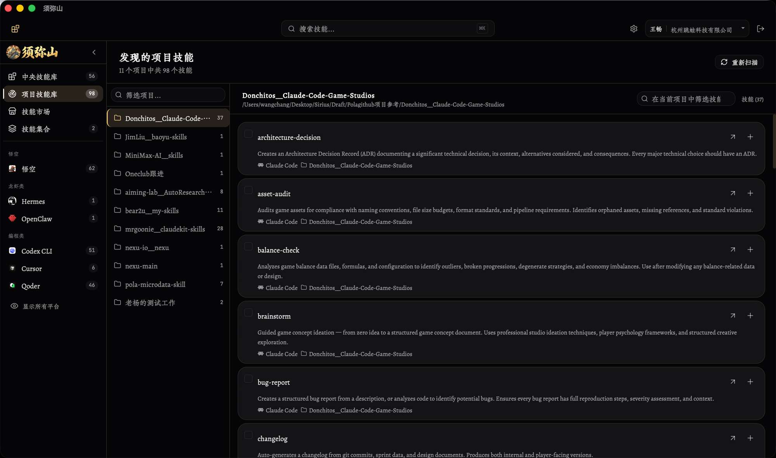Image resolution: width=776 pixels, height=458 pixels.
Task: Select the Hermes platform entry
Action: tap(53, 201)
